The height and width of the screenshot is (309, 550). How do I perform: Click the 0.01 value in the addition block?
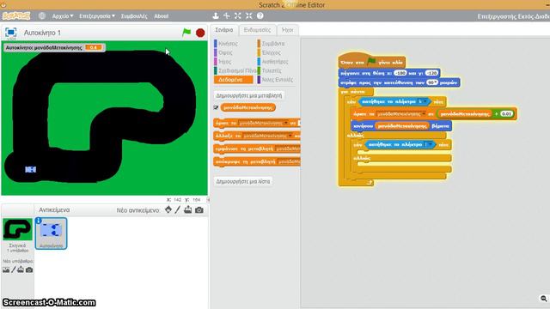pyautogui.click(x=506, y=114)
